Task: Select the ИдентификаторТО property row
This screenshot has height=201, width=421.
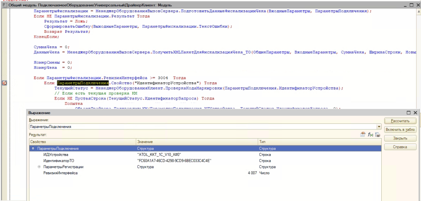Action: click(x=205, y=161)
